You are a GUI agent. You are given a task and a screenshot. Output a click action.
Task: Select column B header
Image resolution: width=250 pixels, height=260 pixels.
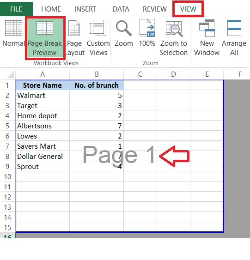pyautogui.click(x=97, y=74)
